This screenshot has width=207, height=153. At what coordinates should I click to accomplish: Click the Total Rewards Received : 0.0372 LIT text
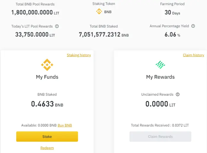160,125
